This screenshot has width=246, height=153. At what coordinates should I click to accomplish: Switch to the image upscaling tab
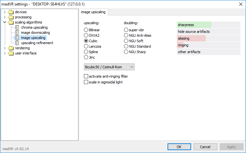point(93,12)
